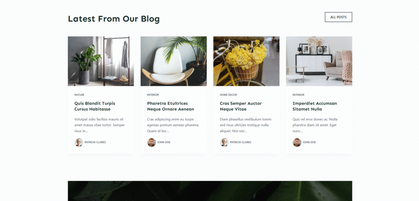Open Pharetra Etultrices Neque Ornare Aenean post
The width and height of the screenshot is (419, 201).
(x=171, y=106)
